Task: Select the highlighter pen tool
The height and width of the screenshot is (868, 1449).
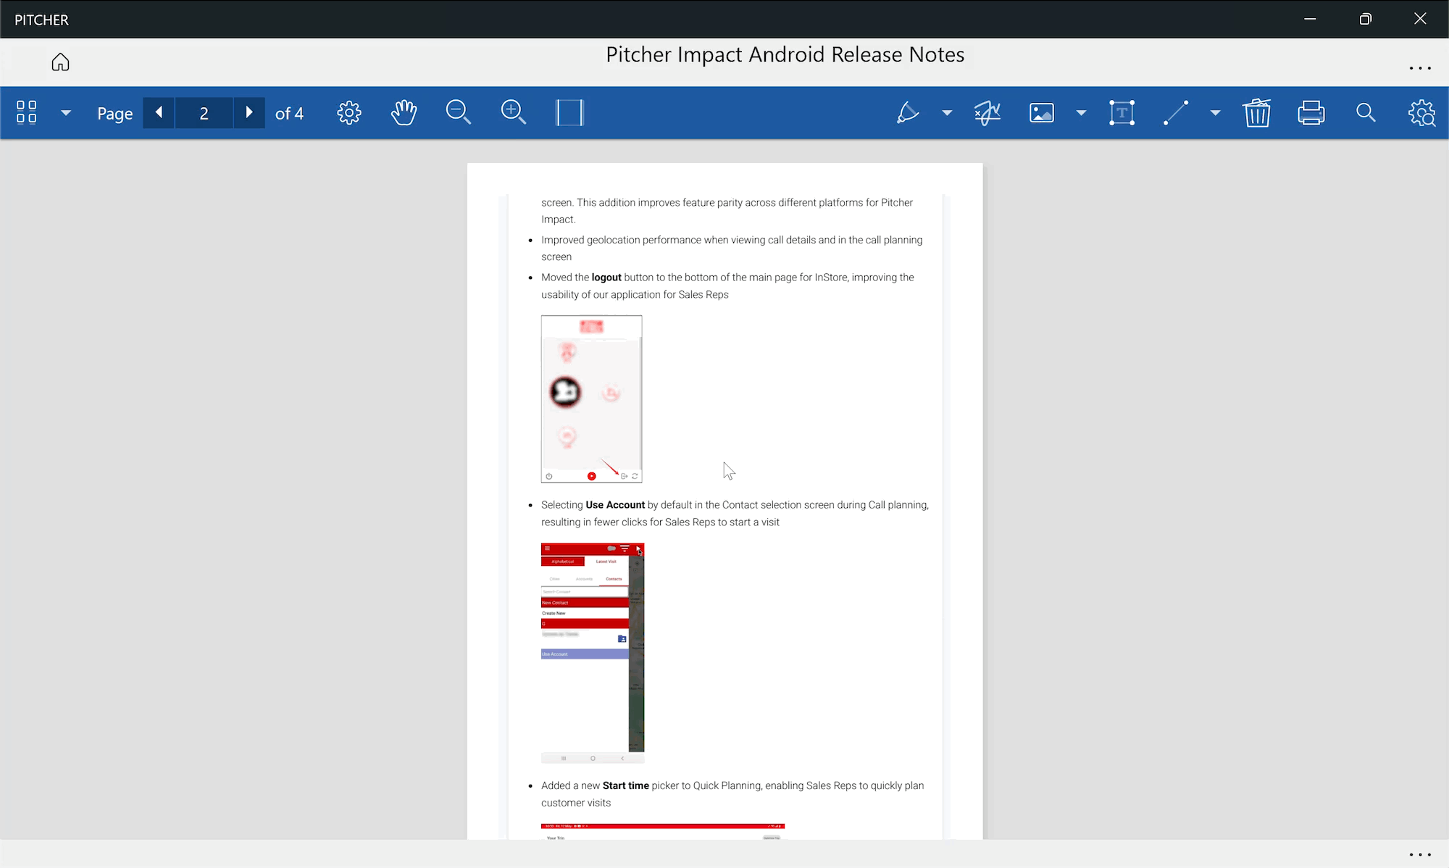Action: click(x=907, y=112)
